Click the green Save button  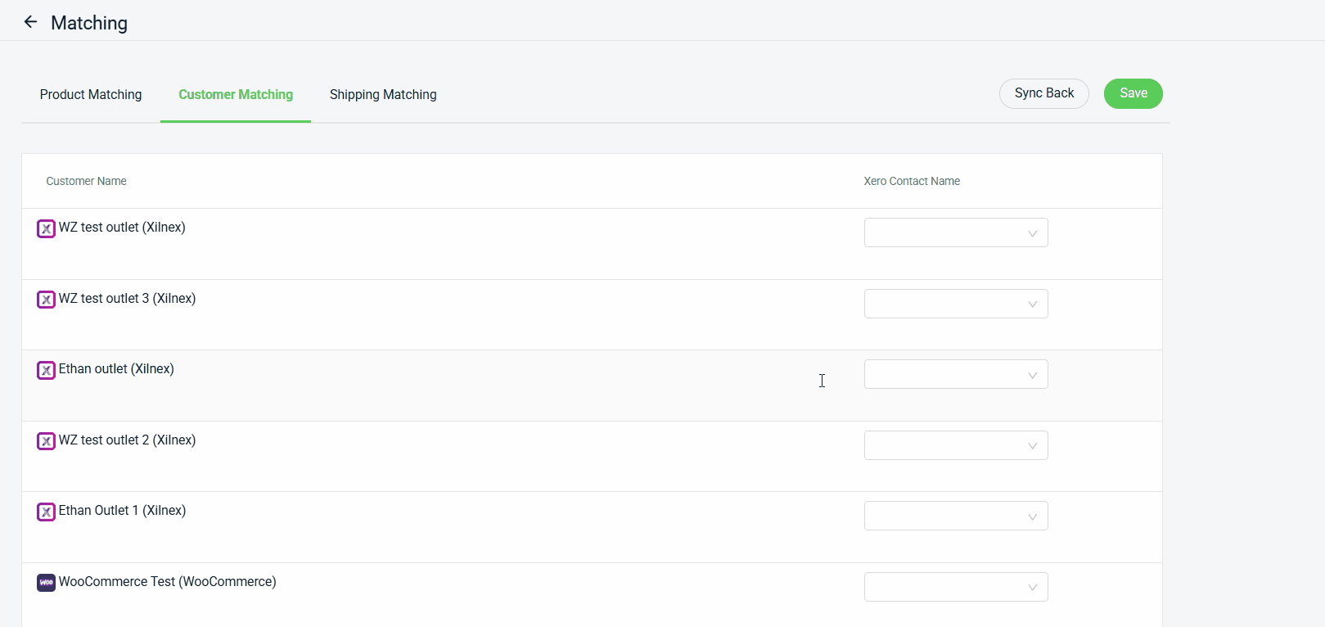(1133, 93)
